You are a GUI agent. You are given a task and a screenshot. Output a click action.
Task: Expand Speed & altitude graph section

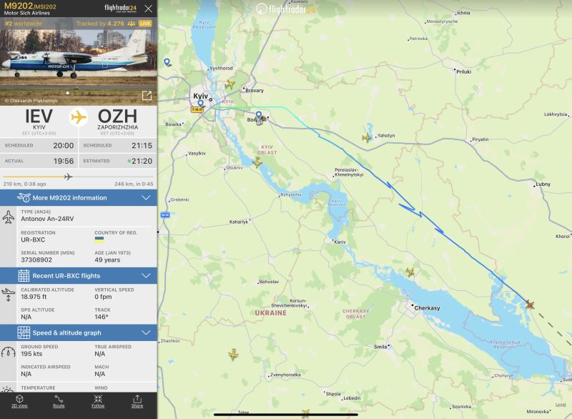click(79, 332)
